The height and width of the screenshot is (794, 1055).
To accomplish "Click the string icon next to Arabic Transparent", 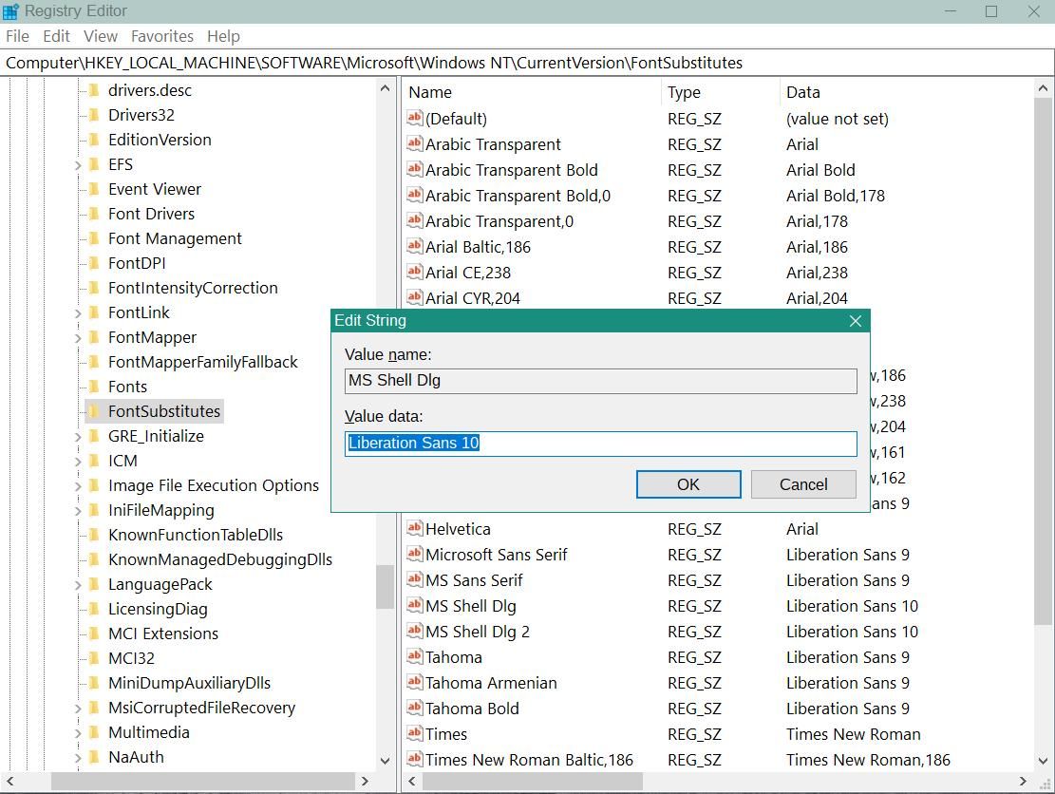I will coord(414,144).
